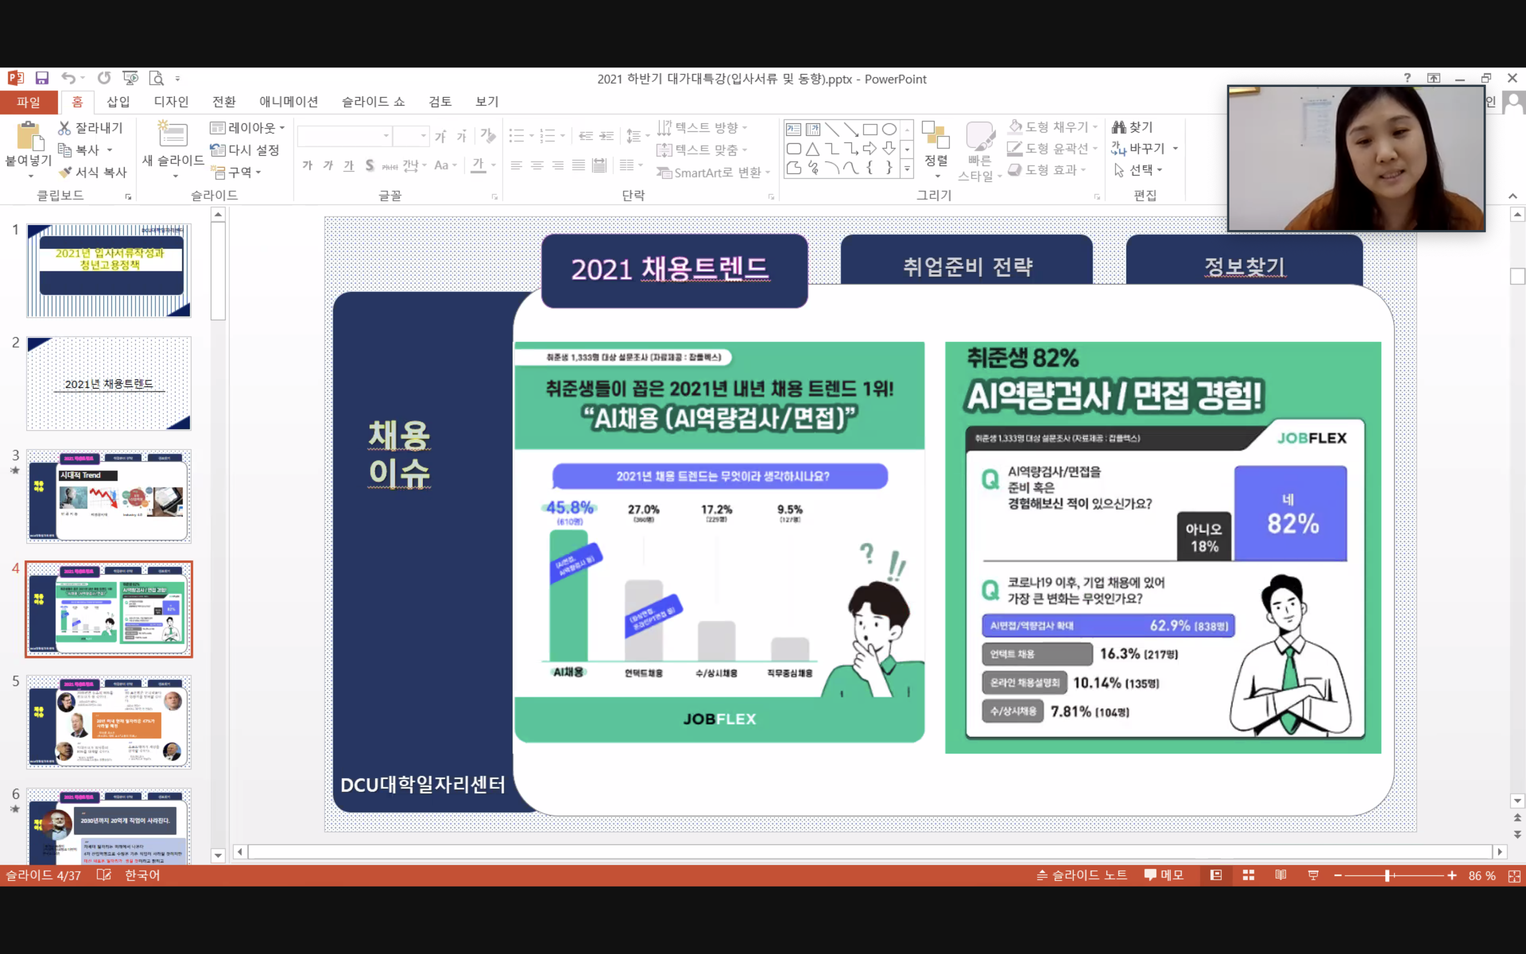Toggle center text alignment
The height and width of the screenshot is (954, 1526).
pos(537,165)
